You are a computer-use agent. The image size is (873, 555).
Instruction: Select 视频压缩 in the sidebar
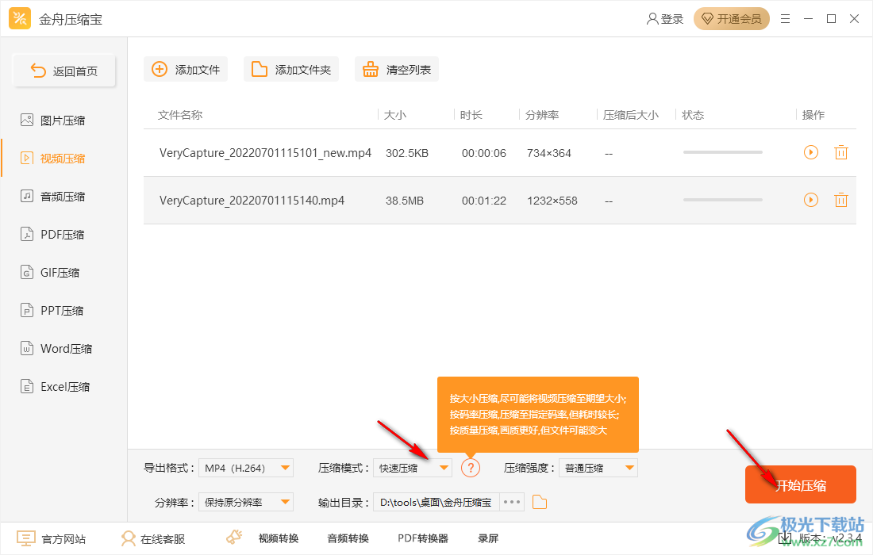[x=53, y=159]
